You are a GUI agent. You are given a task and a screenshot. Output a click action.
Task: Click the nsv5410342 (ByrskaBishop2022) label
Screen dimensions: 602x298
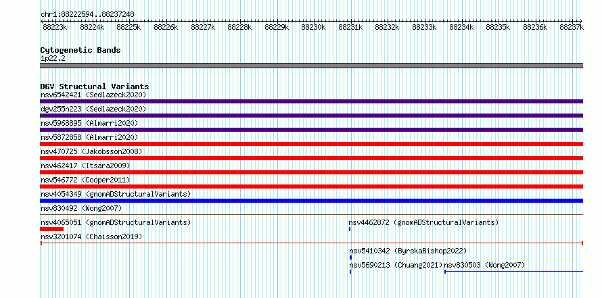[408, 251]
